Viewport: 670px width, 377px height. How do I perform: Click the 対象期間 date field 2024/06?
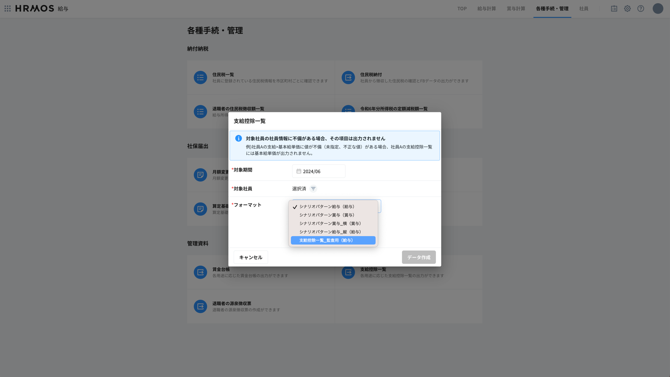(x=319, y=171)
